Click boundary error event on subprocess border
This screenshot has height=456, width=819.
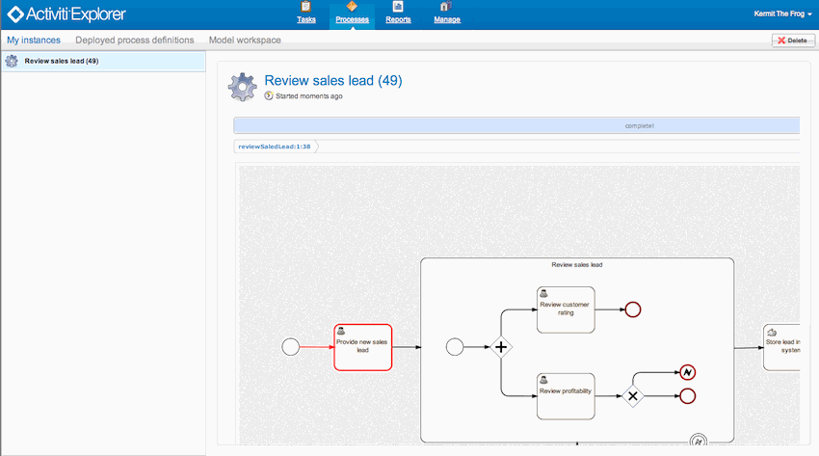point(699,441)
